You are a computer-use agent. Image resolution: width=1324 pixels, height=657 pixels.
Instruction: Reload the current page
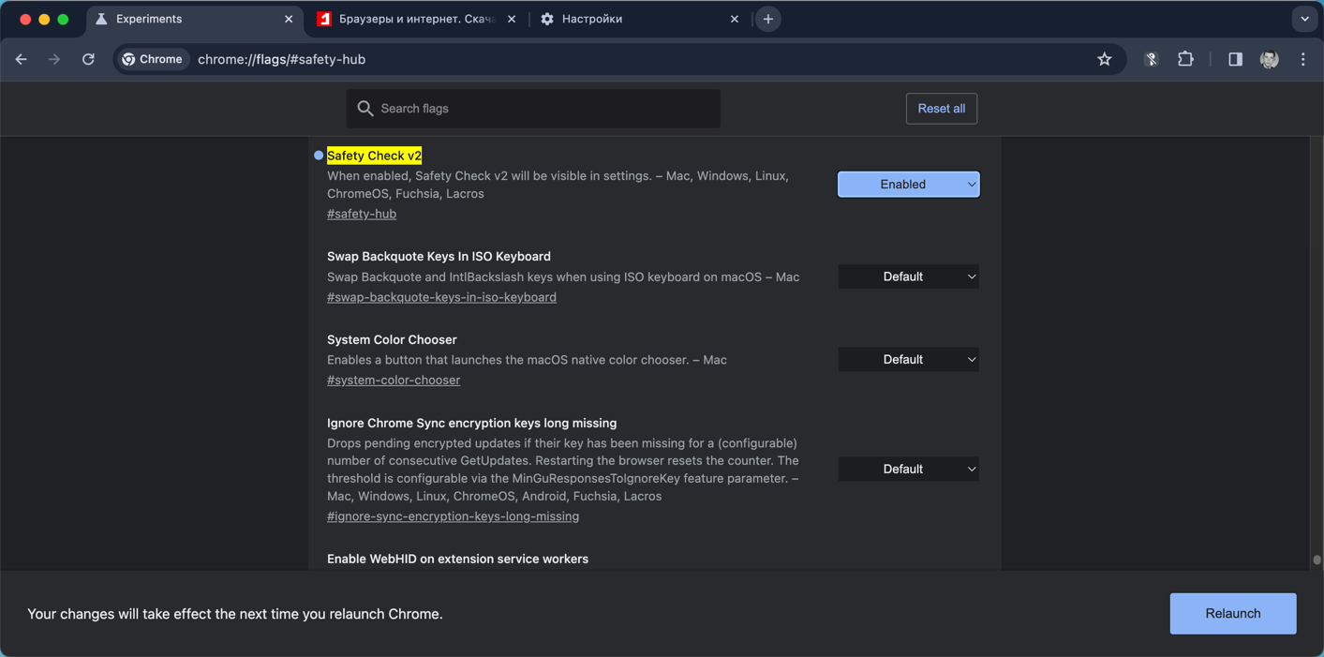(88, 59)
